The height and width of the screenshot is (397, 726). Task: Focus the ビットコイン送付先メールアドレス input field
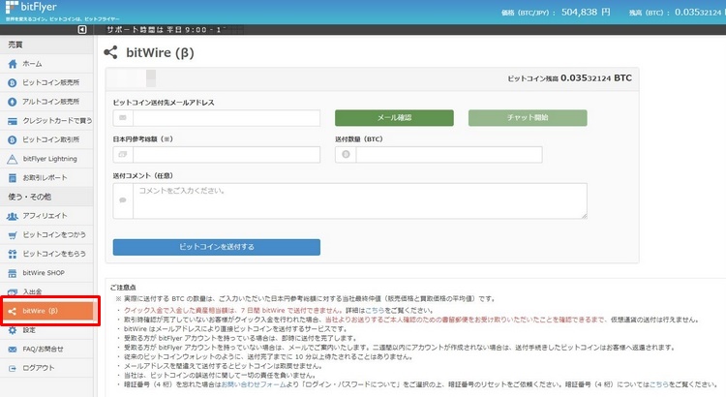[227, 118]
